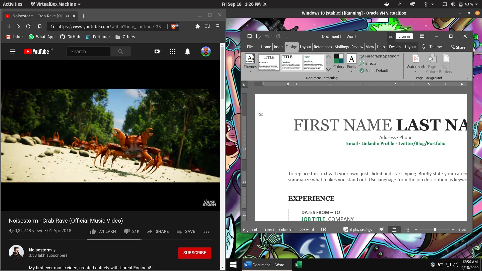This screenshot has height=271, width=482.
Task: Select the first TITLE style thumbnail
Action: [269, 63]
